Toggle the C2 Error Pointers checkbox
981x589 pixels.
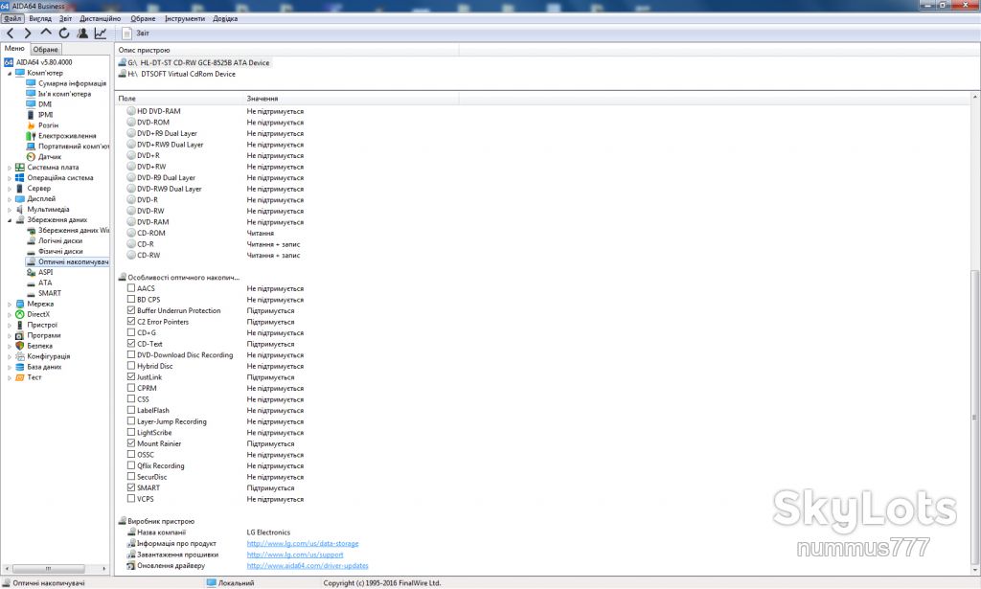[130, 322]
